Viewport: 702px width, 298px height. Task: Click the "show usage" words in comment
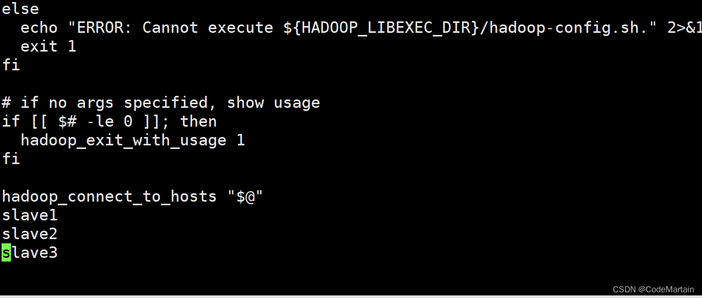(273, 103)
